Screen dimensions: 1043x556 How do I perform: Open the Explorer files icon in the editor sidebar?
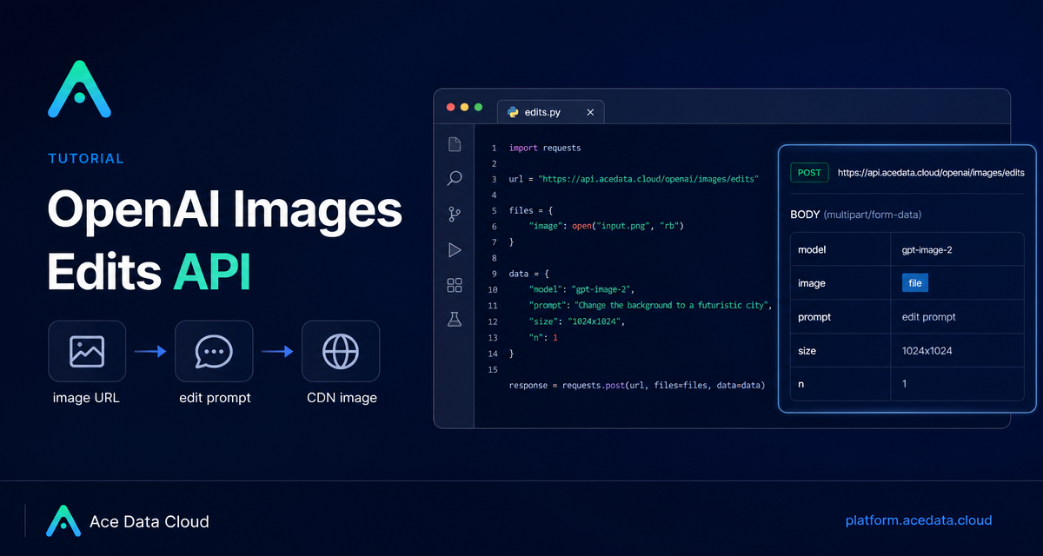[x=454, y=144]
